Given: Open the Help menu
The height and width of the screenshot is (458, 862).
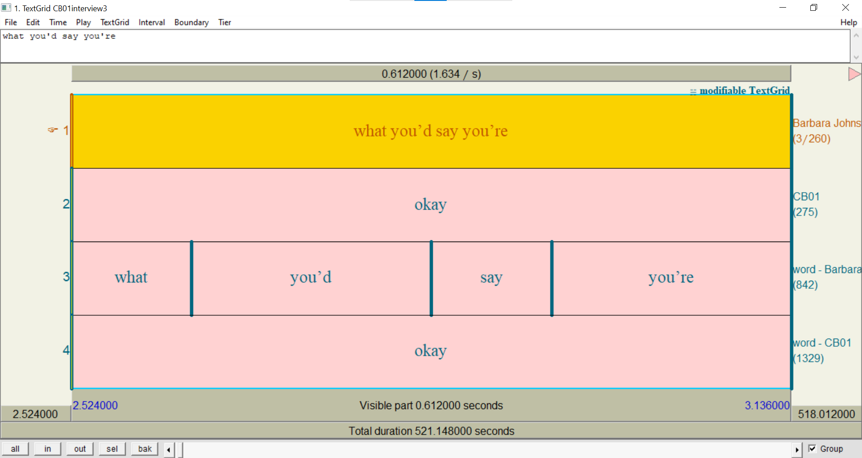Looking at the screenshot, I should tap(849, 22).
